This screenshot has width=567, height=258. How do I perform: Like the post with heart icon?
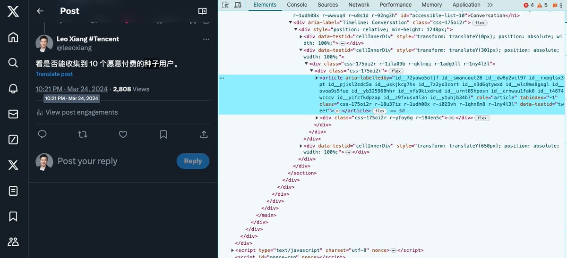click(x=123, y=134)
